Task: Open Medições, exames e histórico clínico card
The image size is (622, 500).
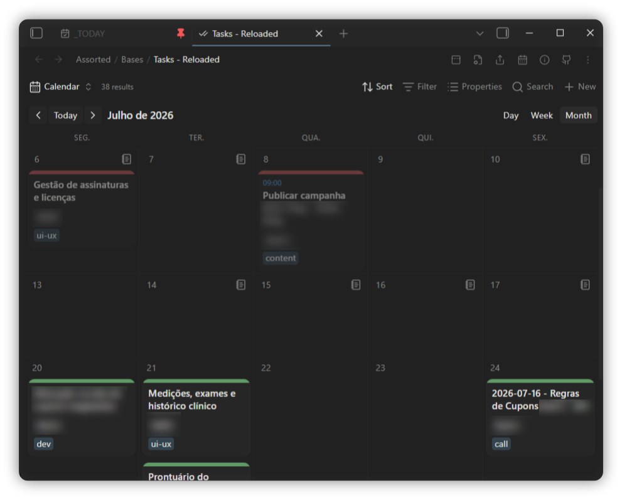Action: tap(196, 417)
